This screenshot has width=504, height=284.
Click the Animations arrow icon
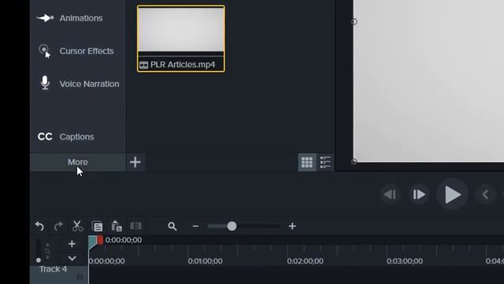45,18
